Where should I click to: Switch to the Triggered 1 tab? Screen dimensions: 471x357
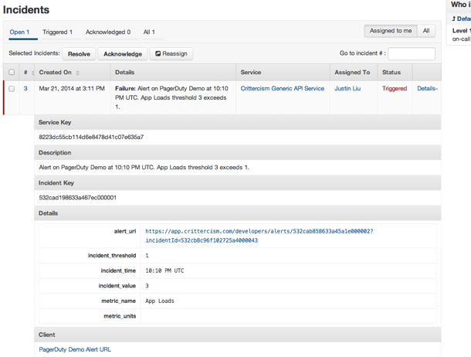pos(57,32)
